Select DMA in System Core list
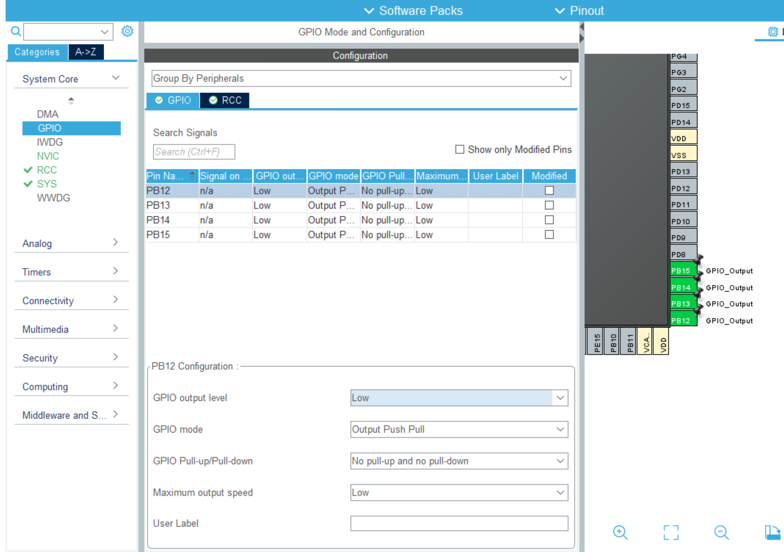Screen dimensions: 784x552 coord(48,114)
